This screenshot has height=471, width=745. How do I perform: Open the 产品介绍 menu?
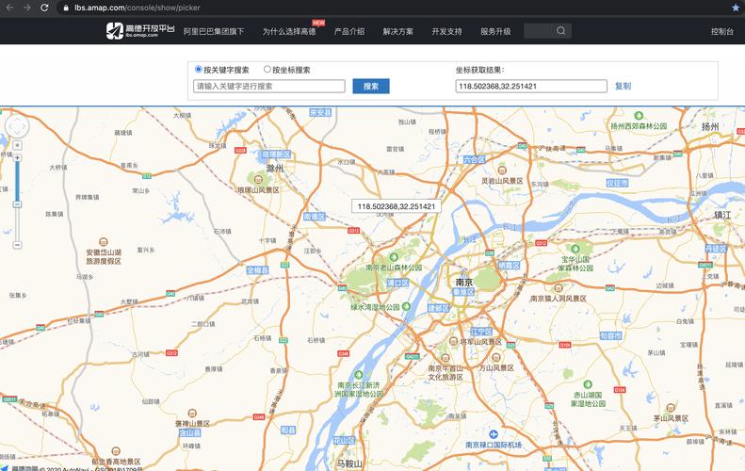click(x=349, y=31)
